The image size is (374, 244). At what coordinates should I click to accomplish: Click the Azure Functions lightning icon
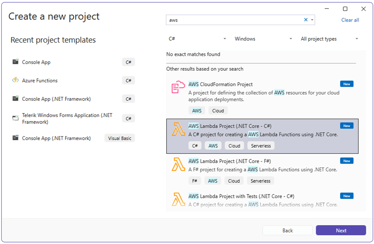[15, 80]
